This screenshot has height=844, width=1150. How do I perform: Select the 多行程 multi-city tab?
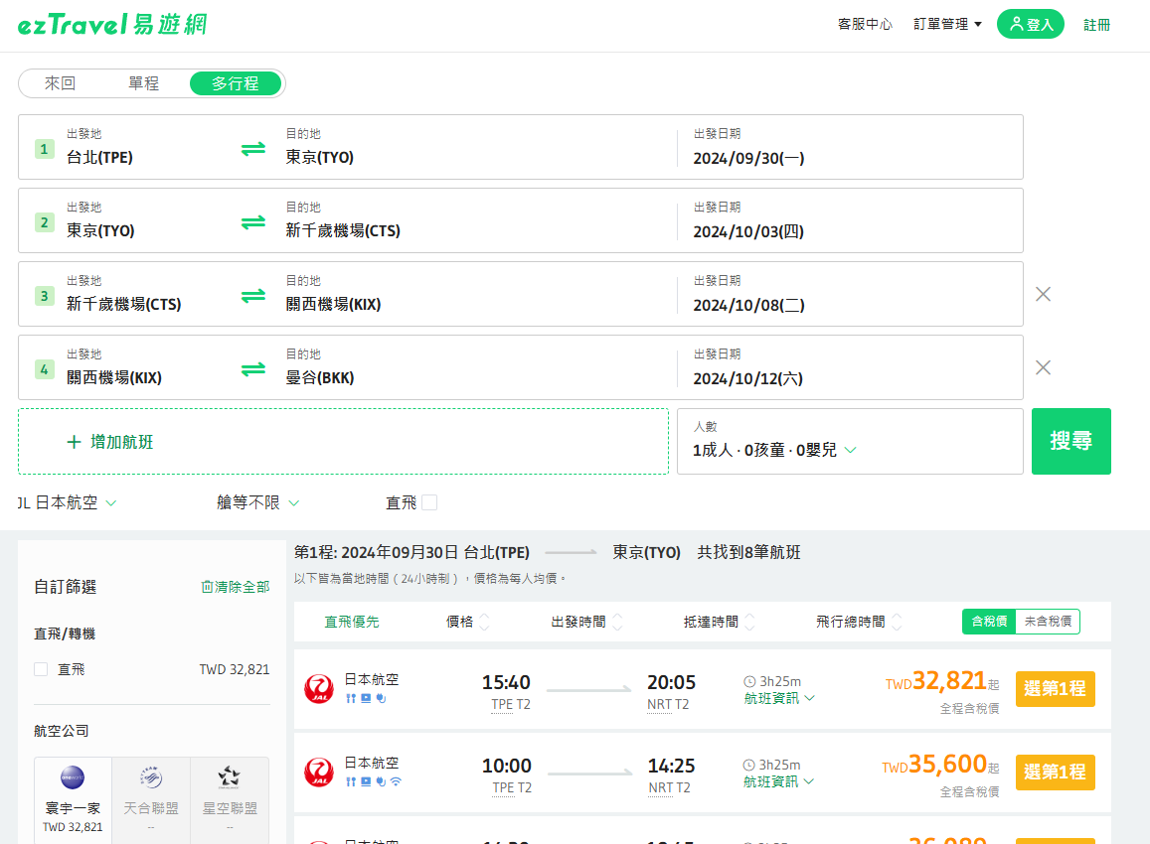[236, 83]
